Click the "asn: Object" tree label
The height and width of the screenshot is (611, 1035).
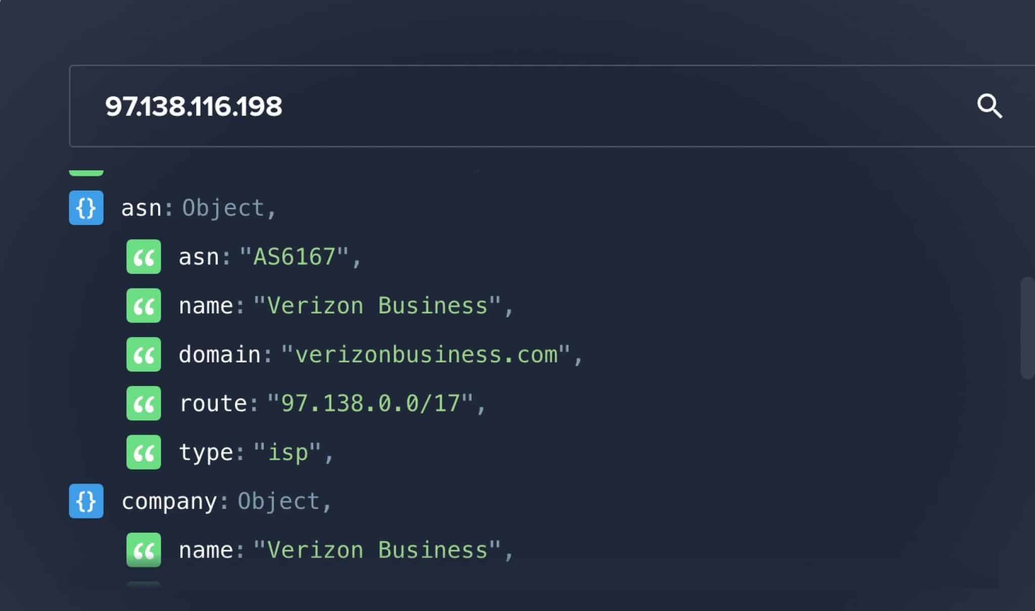click(198, 208)
